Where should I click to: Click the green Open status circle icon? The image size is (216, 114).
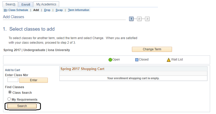click(x=110, y=60)
